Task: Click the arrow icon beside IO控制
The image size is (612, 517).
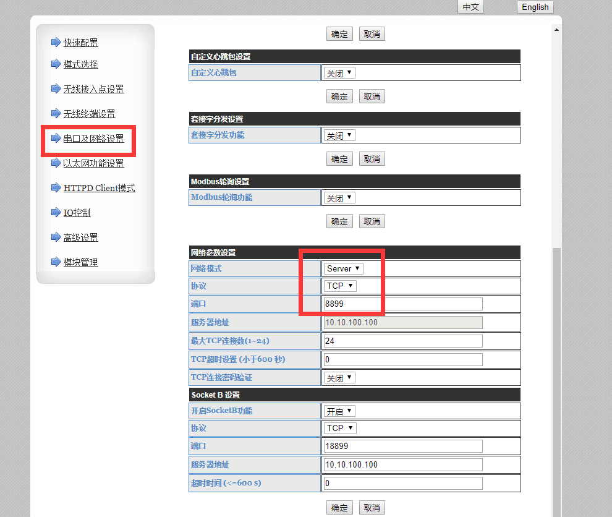Action: pyautogui.click(x=56, y=213)
